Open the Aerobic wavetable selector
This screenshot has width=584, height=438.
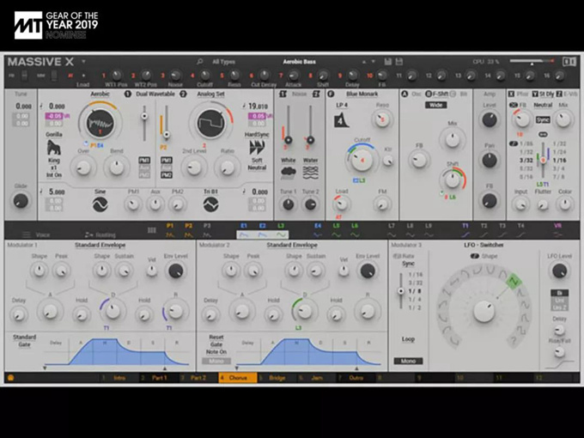(x=100, y=94)
